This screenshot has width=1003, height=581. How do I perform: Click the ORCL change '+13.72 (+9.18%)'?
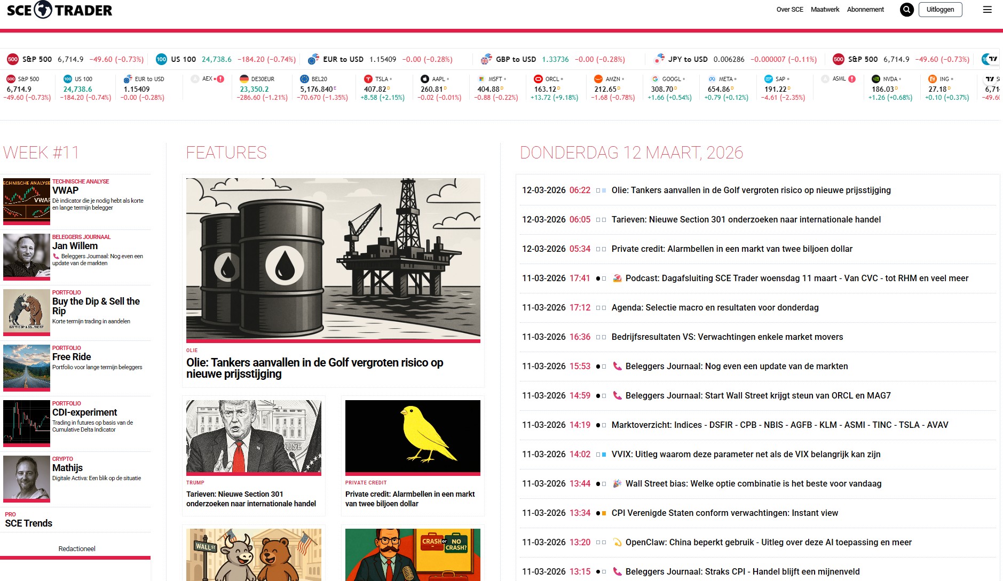[x=554, y=98]
